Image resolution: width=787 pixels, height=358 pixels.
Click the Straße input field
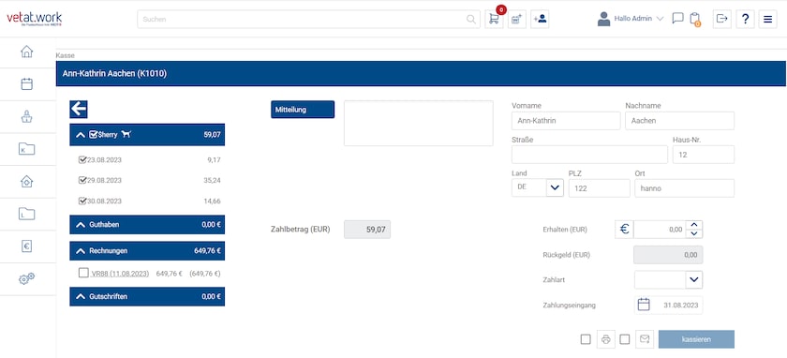589,155
